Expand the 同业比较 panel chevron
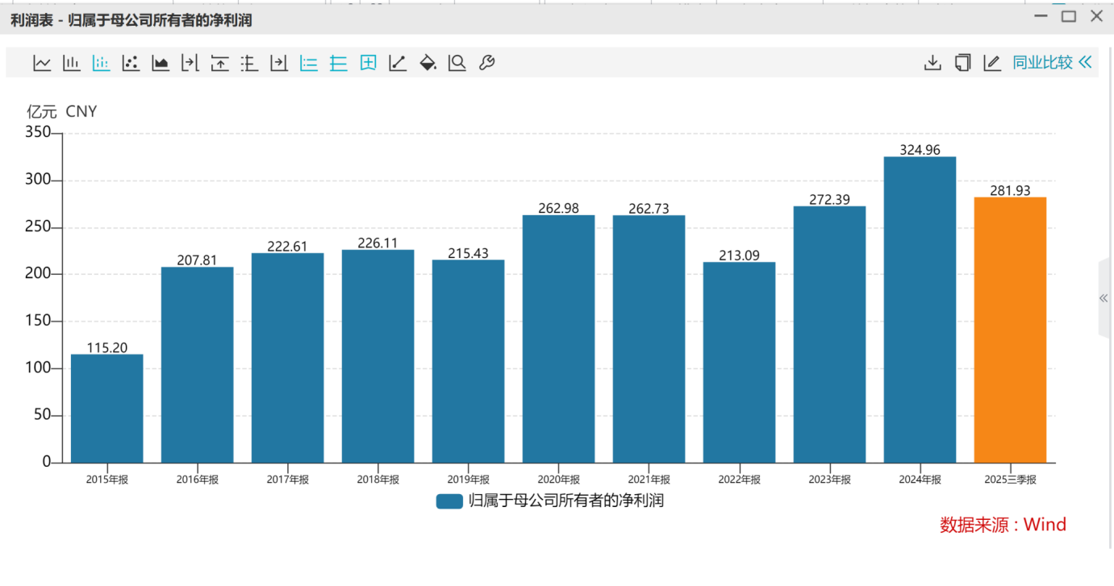The image size is (1114, 586). [x=1085, y=63]
